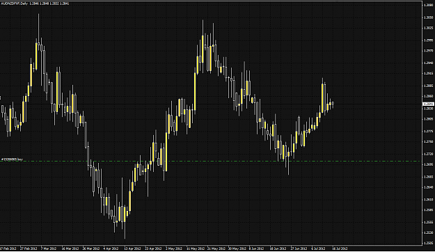Click the 8 Jun 2012 date label
This screenshot has width=435, height=252.
tap(257, 249)
